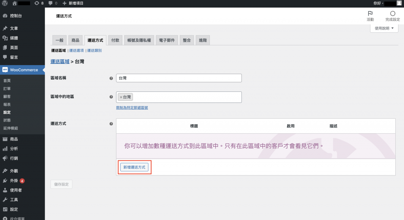Click help icon next to 運送方式 label

click(x=111, y=124)
